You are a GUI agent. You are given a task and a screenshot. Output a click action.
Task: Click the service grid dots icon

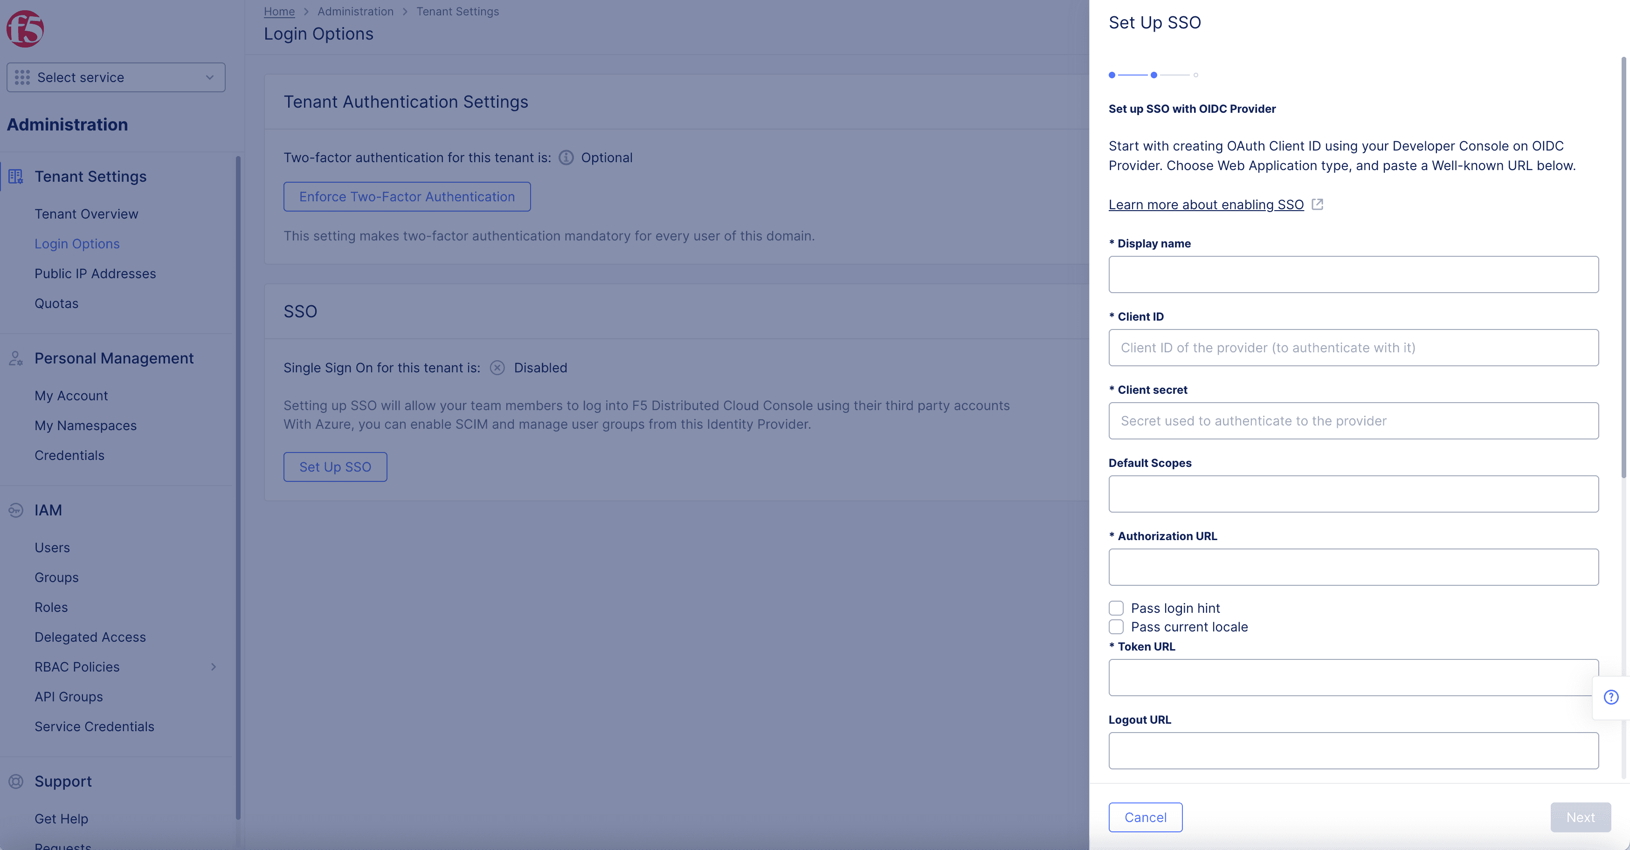(x=22, y=77)
